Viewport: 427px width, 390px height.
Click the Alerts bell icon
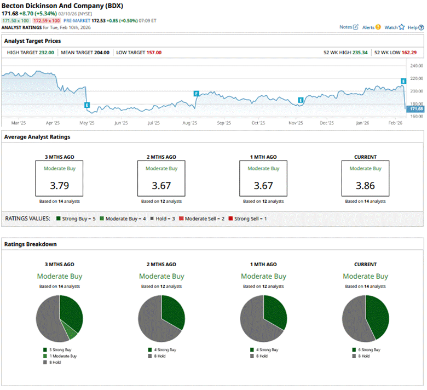pyautogui.click(x=378, y=27)
